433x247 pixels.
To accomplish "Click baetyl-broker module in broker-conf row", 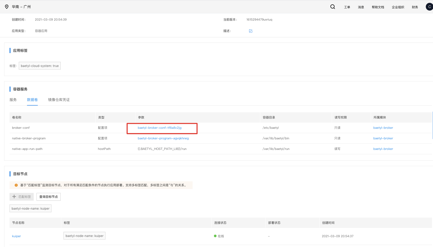I will coord(383,128).
